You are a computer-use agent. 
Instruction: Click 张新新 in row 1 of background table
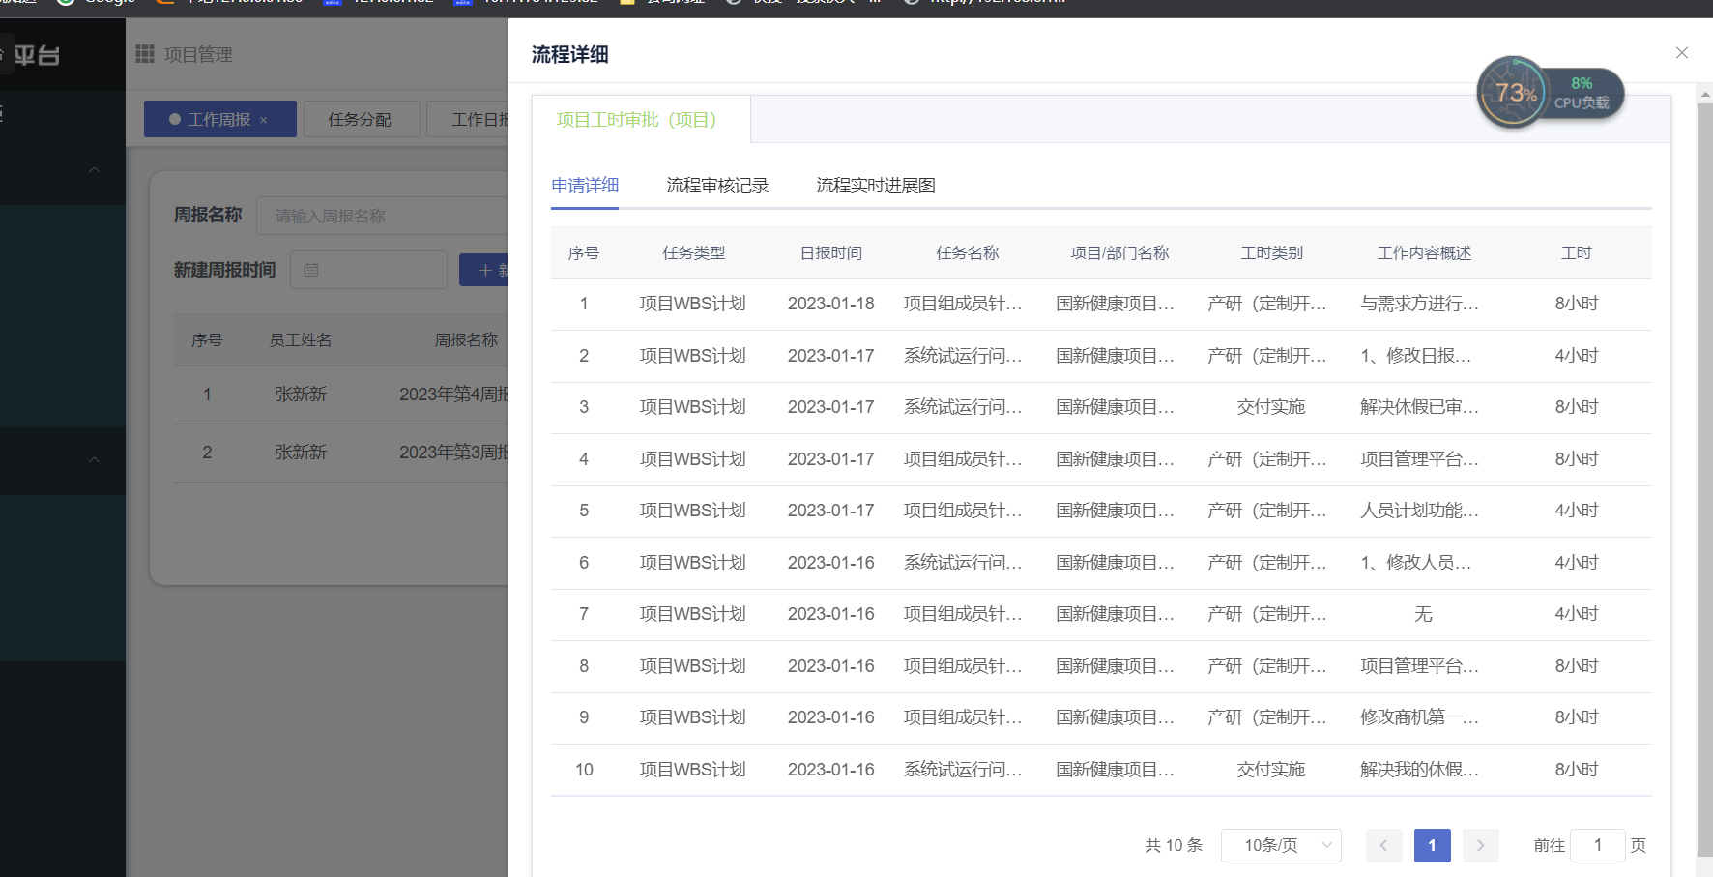(x=301, y=395)
